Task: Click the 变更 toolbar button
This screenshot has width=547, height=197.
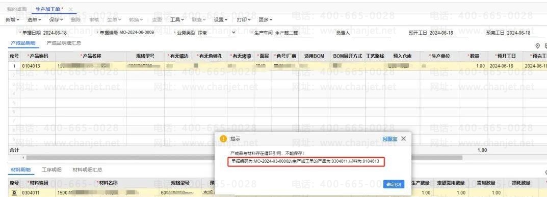Action: pyautogui.click(x=157, y=20)
